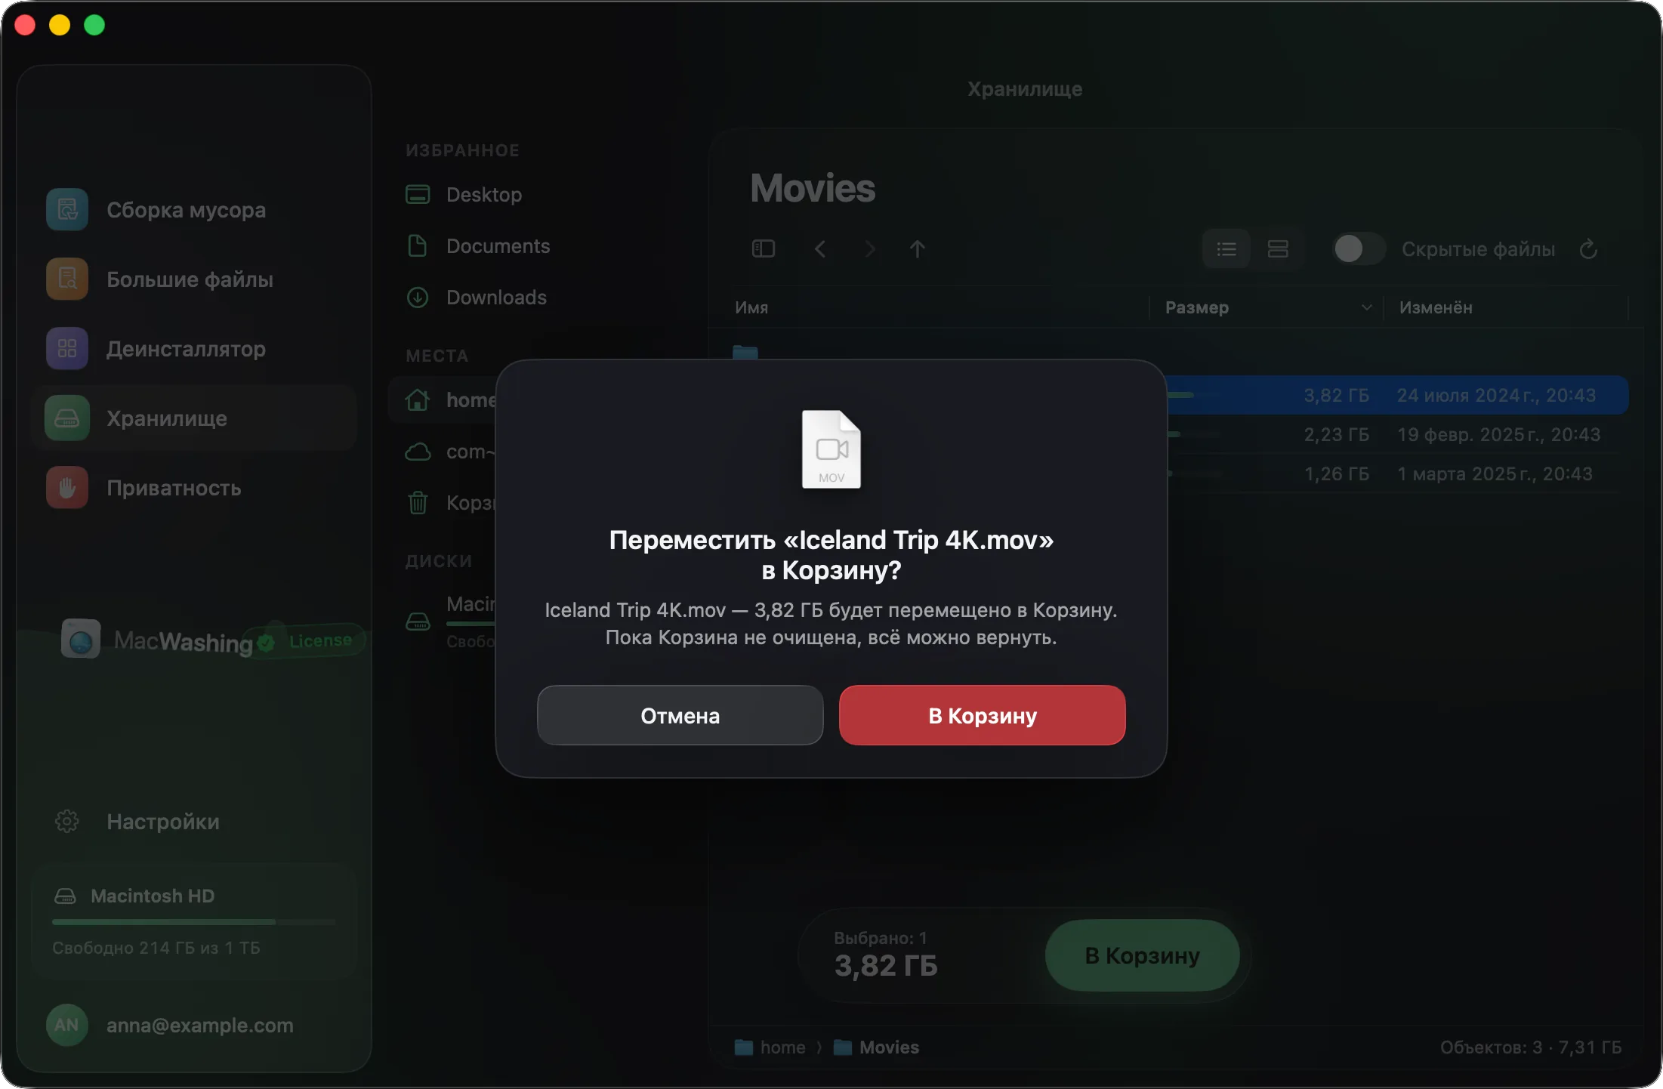
Task: Select row sized 1,26 ГБ
Action: (x=1397, y=474)
